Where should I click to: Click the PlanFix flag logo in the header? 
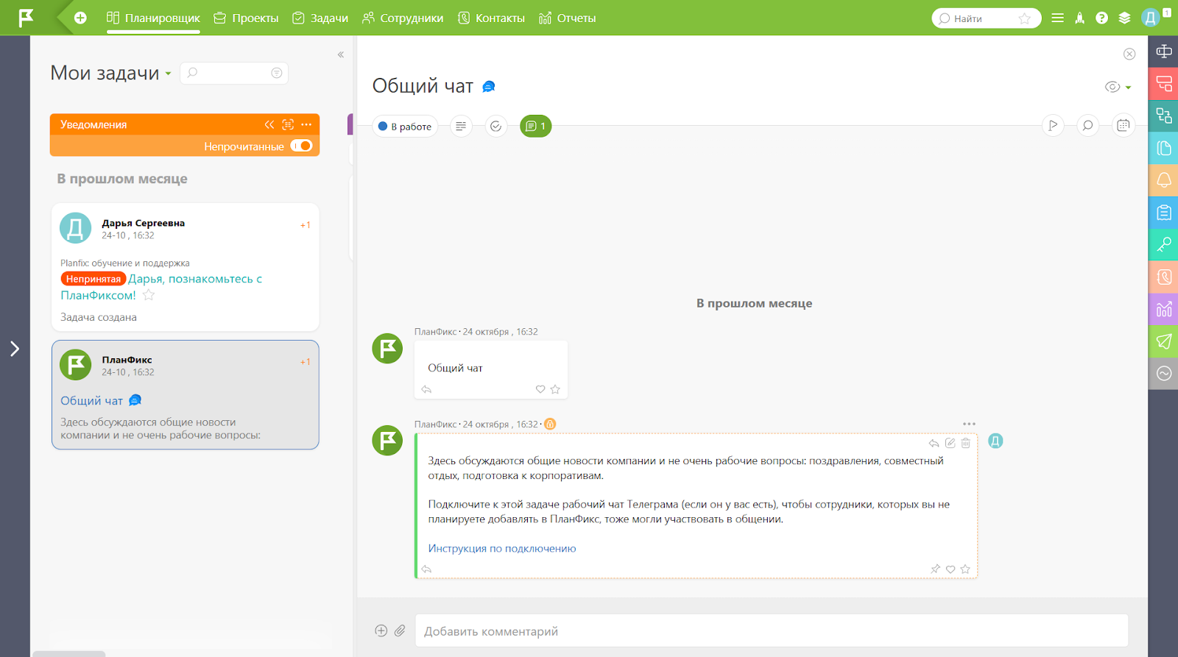coord(27,18)
